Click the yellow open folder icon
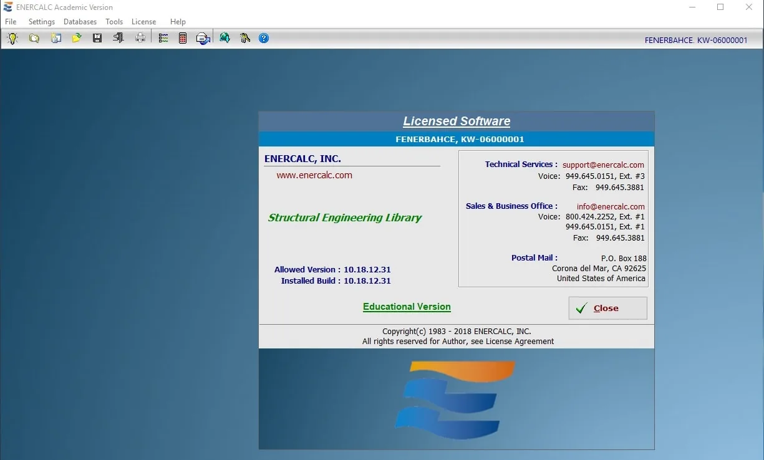This screenshot has height=460, width=764. click(x=76, y=39)
